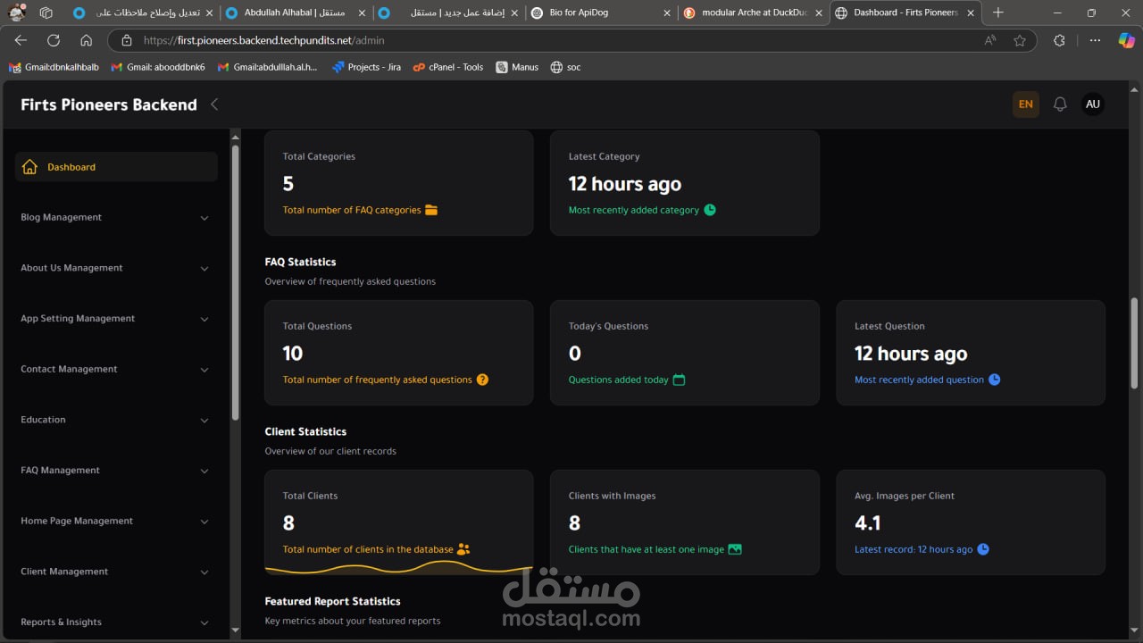Open FAQ Management menu item
1143x643 pixels.
click(x=116, y=471)
